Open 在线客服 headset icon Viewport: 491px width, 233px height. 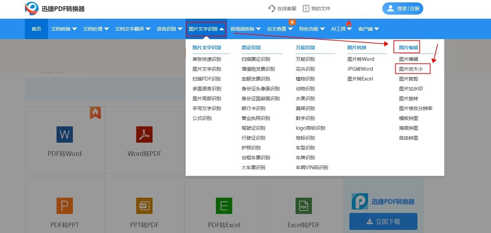(x=272, y=8)
